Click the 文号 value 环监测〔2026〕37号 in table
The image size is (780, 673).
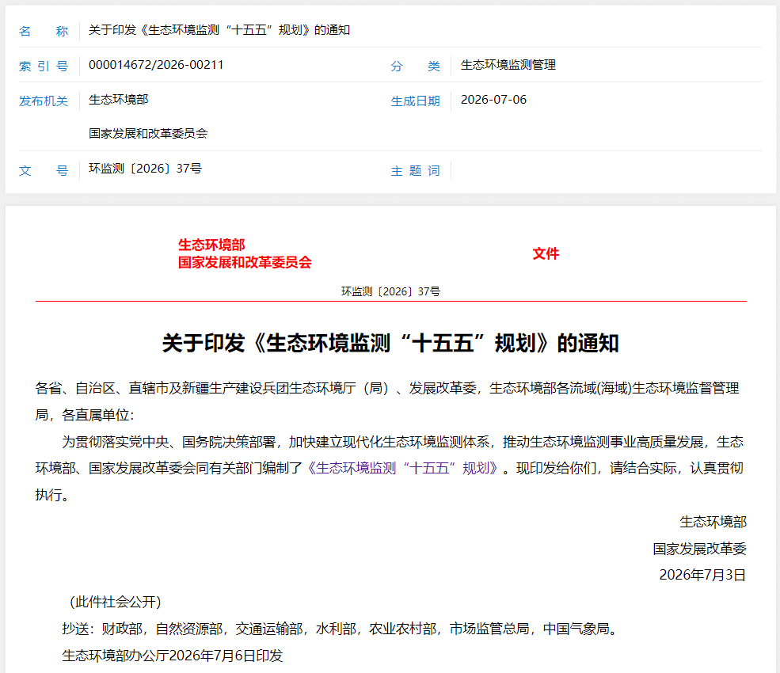(x=145, y=168)
